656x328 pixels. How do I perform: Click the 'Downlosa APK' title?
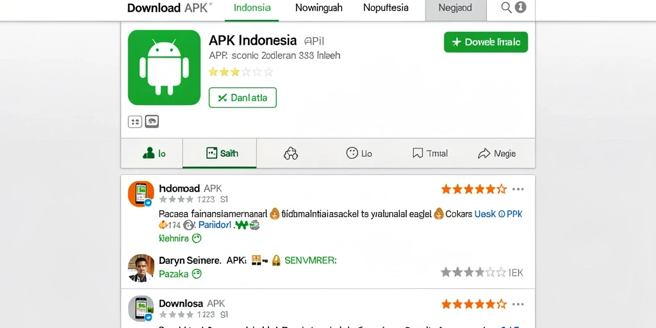coord(192,303)
